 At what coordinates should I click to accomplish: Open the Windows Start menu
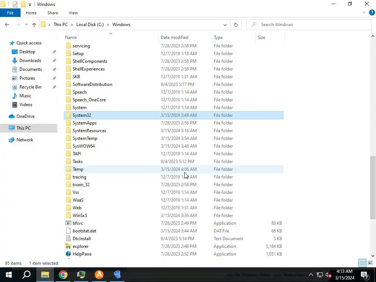click(x=9, y=275)
